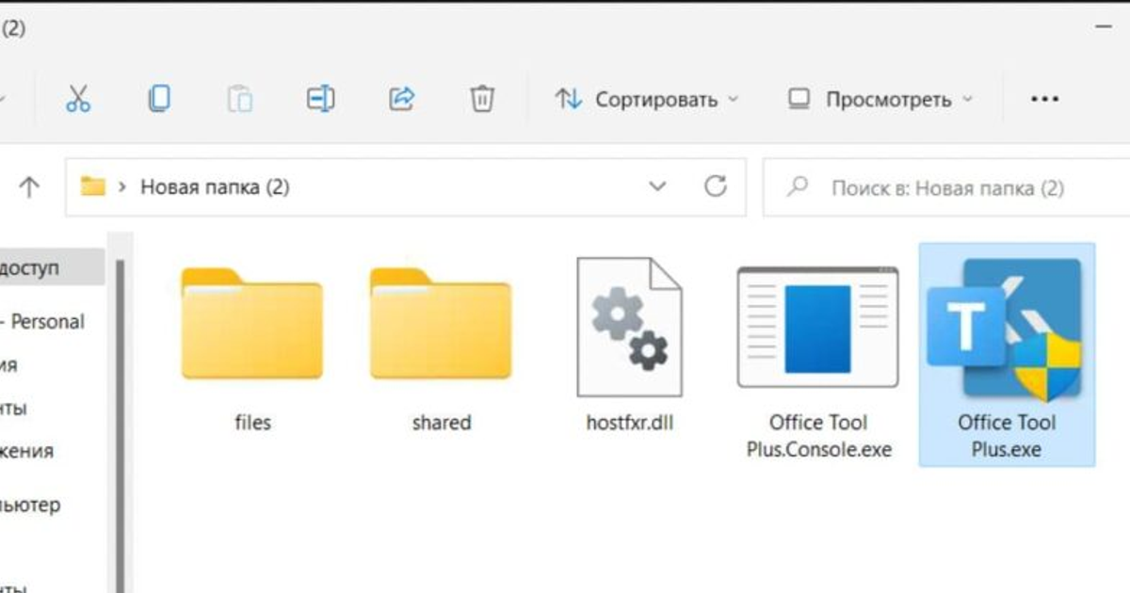Click the navigation pane scrollbar

[x=120, y=424]
